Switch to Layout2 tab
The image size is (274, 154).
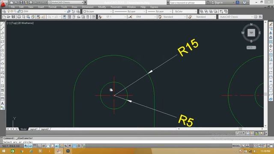point(45,129)
